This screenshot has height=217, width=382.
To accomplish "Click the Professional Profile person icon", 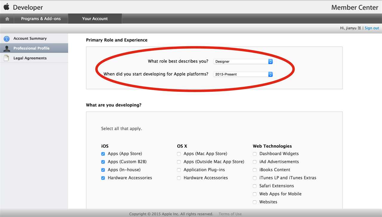I will [7, 48].
